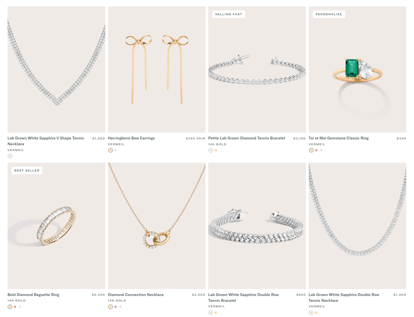Choose silver swatch for Toi et Moi ring
This screenshot has width=414, height=317.
[321, 150]
